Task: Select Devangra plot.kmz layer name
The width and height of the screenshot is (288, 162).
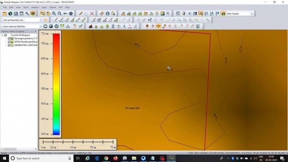Action: 26,39
